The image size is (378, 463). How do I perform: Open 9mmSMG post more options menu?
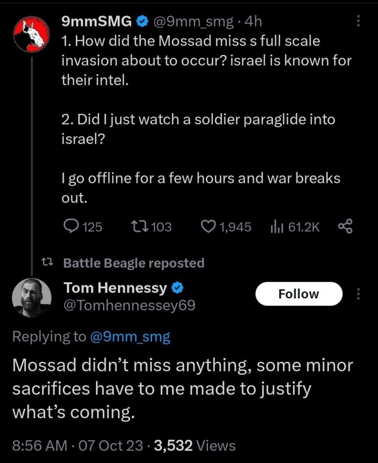[359, 21]
